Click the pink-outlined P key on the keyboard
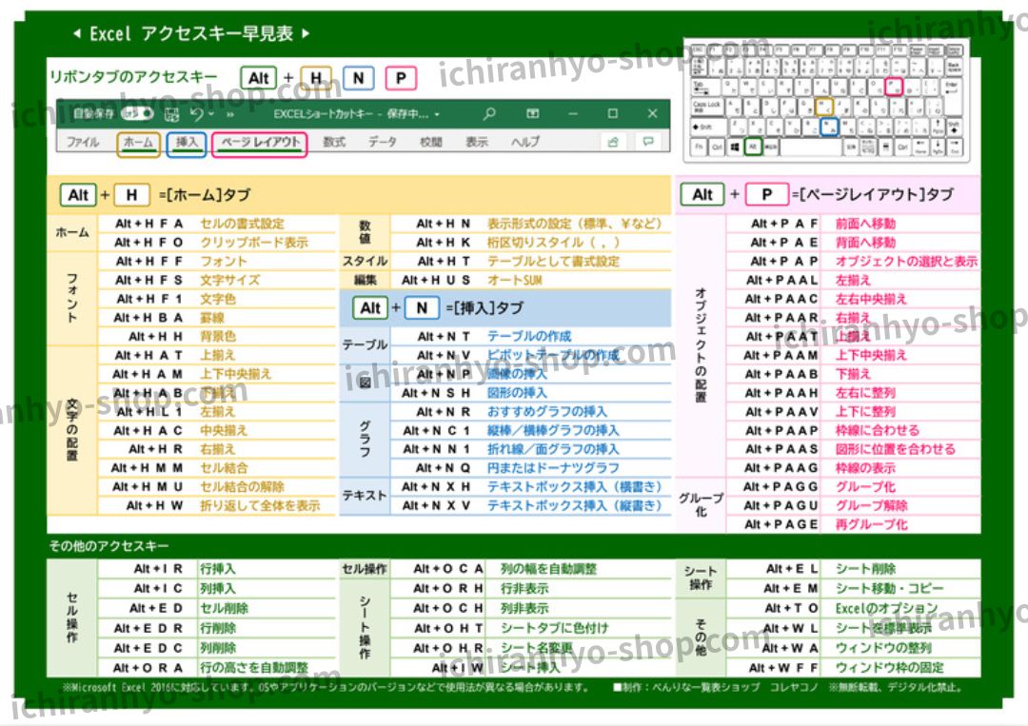The height and width of the screenshot is (726, 1028). [x=893, y=87]
